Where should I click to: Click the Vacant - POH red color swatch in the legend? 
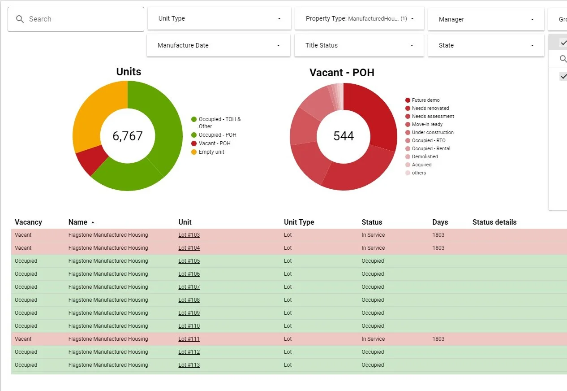193,143
